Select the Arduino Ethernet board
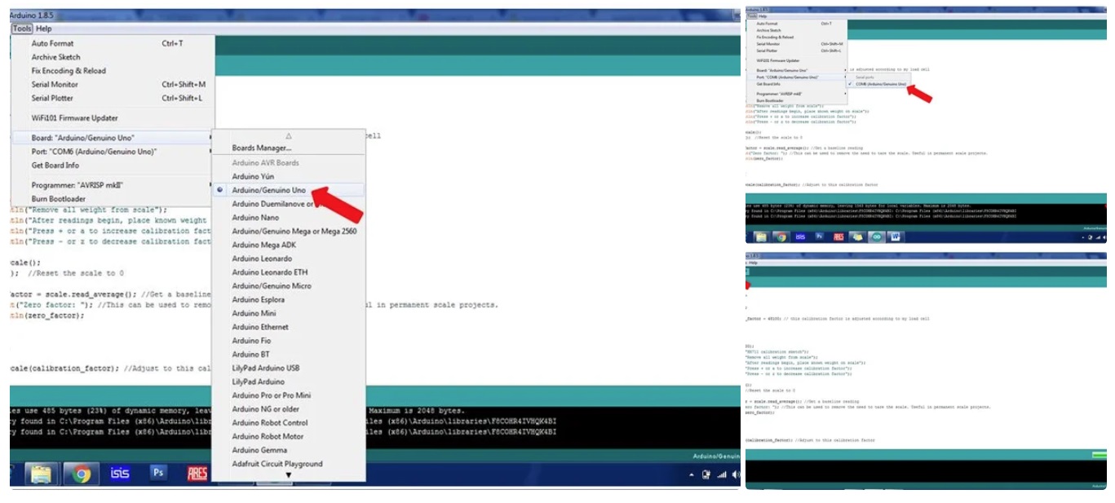 (289, 327)
